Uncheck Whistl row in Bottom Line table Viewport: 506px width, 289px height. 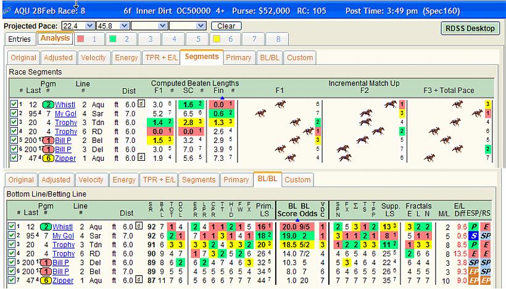11,227
